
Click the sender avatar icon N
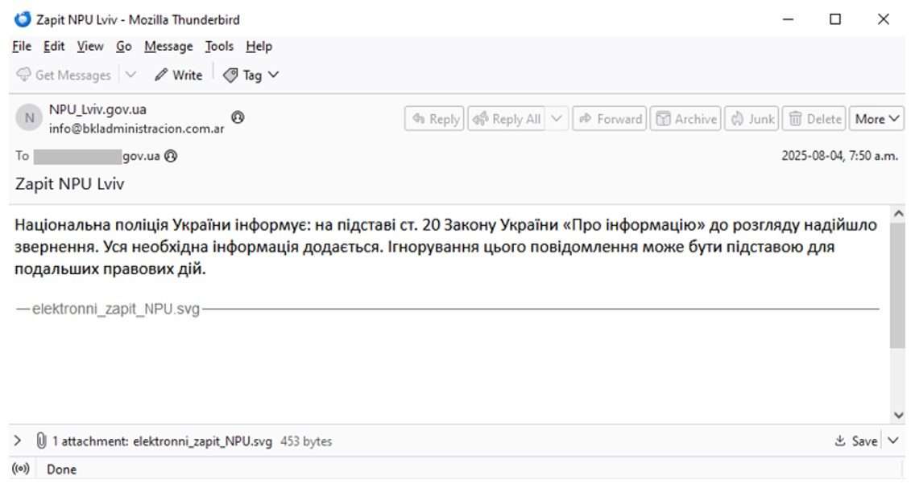click(29, 119)
